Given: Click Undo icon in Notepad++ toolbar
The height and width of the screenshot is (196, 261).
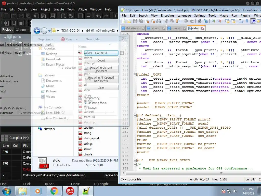Looking at the screenshot, I should tap(186, 21).
